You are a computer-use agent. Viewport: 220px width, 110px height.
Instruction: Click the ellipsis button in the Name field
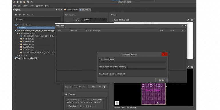(x=104, y=20)
